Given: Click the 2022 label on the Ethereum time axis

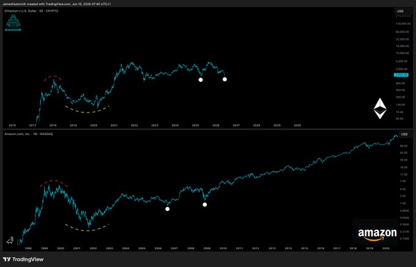Looking at the screenshot, I should 134,125.
